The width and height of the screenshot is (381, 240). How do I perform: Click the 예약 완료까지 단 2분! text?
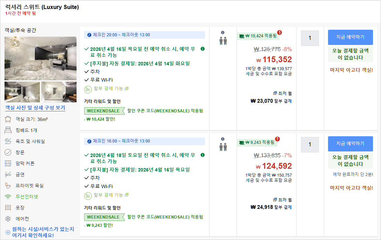(353, 175)
